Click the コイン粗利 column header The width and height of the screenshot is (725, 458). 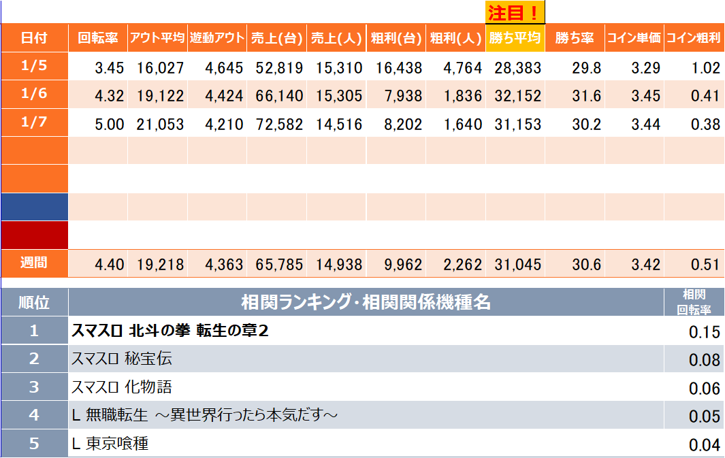(693, 38)
